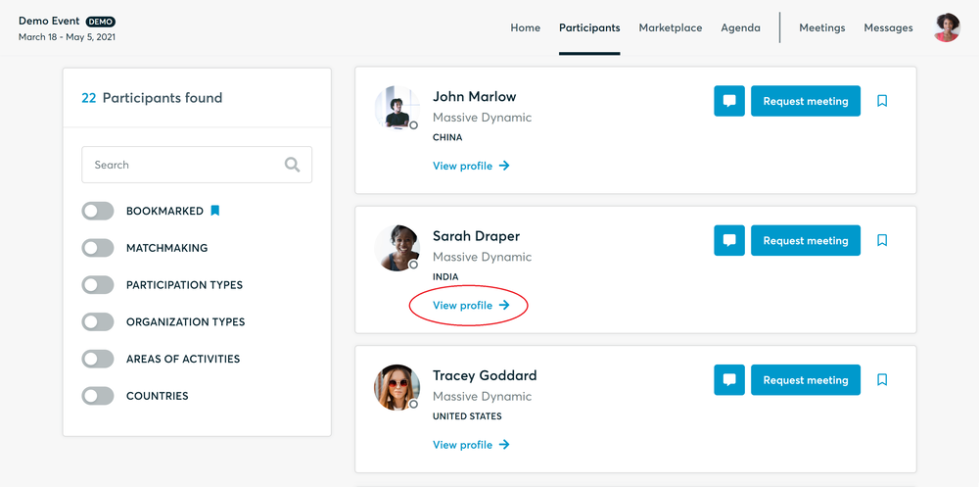Viewport: 979px width, 487px height.
Task: Click the chat icon for John Marlow
Action: pyautogui.click(x=729, y=101)
